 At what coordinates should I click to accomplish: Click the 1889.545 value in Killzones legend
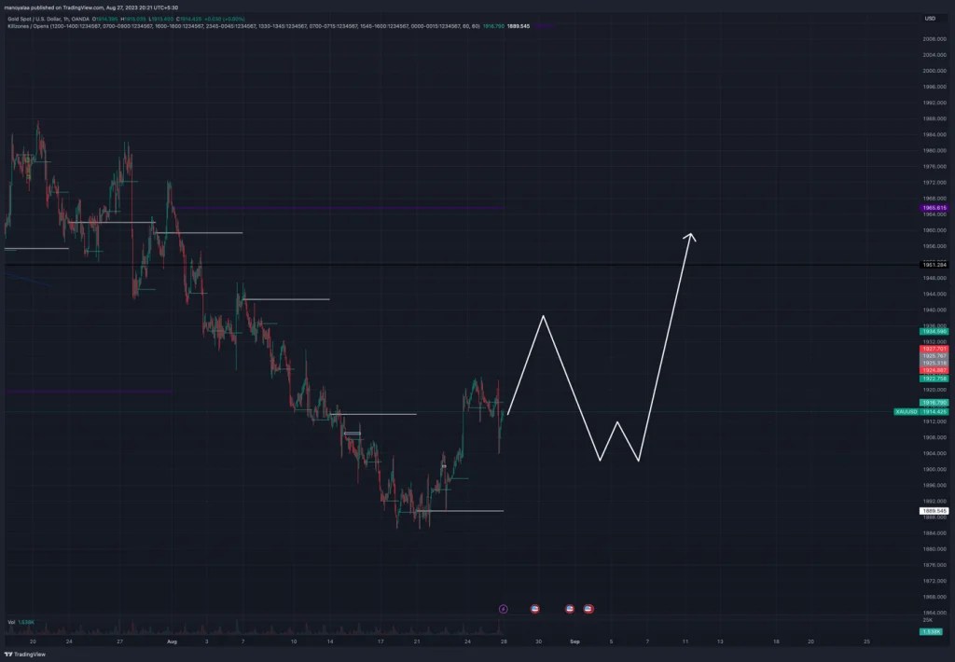pos(519,26)
